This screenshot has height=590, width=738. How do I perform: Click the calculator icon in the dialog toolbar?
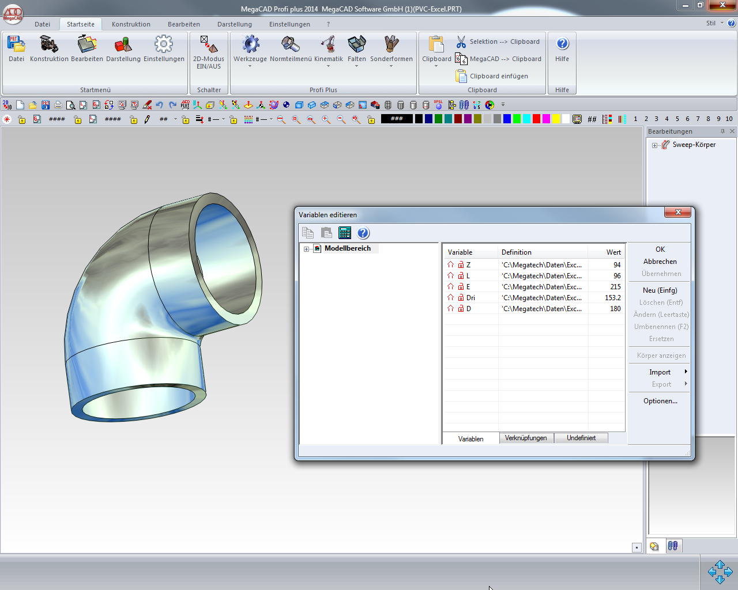(x=345, y=233)
